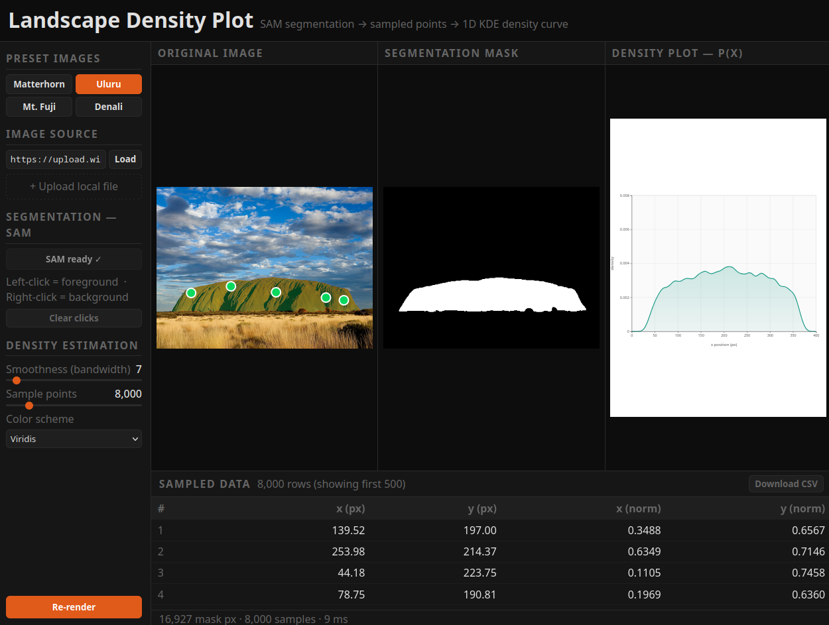829x625 pixels.
Task: Click the density curve plot
Action: [x=718, y=268]
